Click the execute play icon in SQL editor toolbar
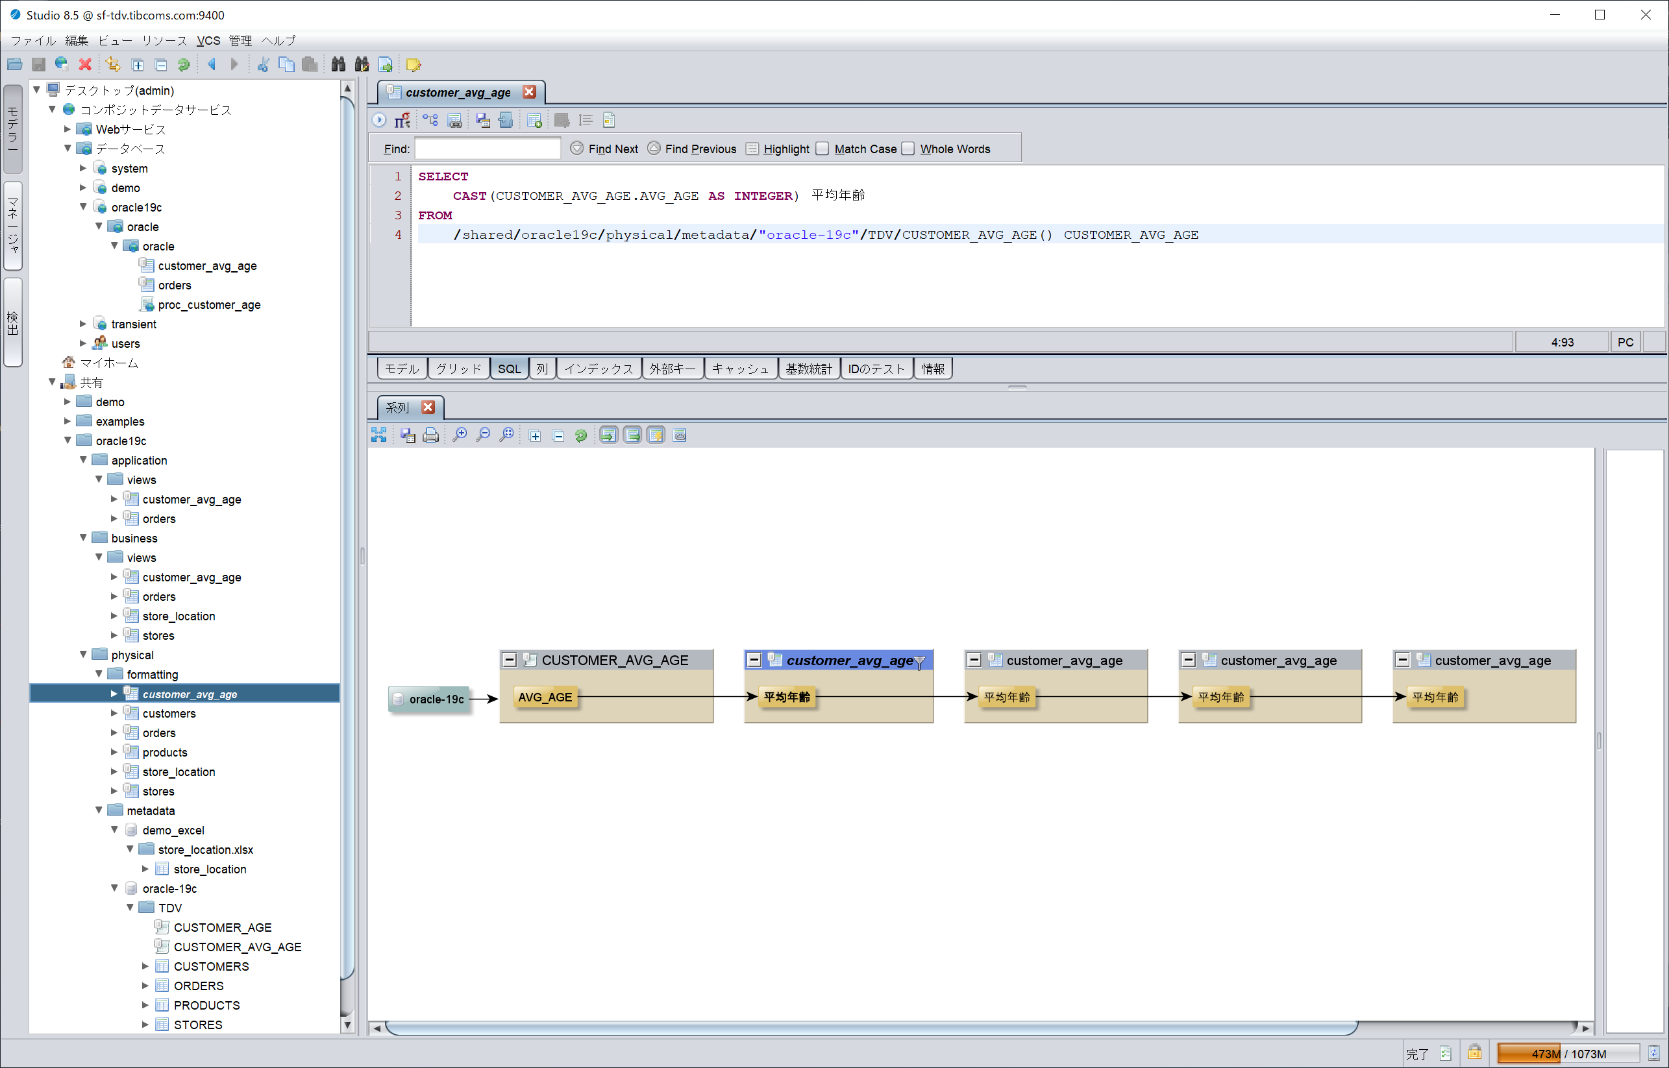The image size is (1669, 1068). tap(380, 120)
